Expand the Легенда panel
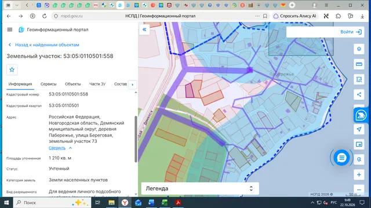This screenshot has width=371, height=208. tap(200, 188)
